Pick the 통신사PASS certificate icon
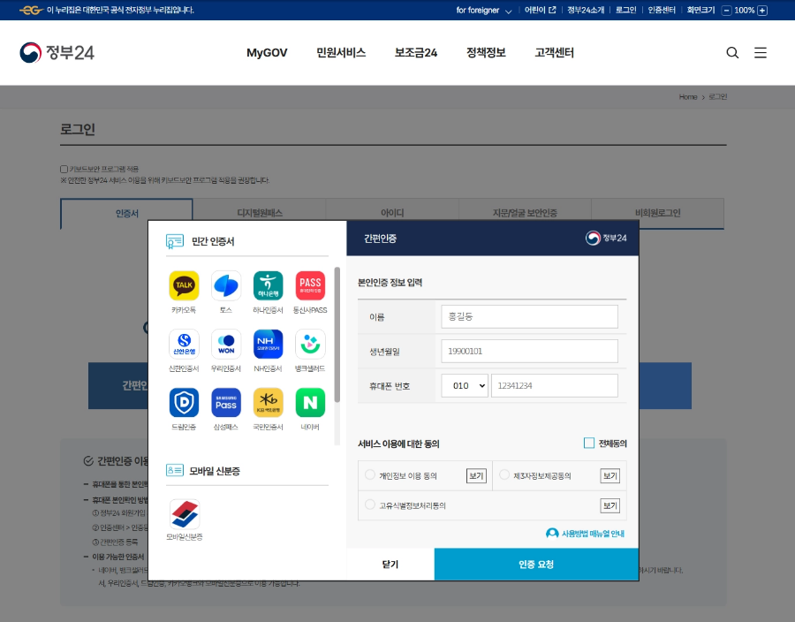Screen dimensions: 795x622 point(310,285)
